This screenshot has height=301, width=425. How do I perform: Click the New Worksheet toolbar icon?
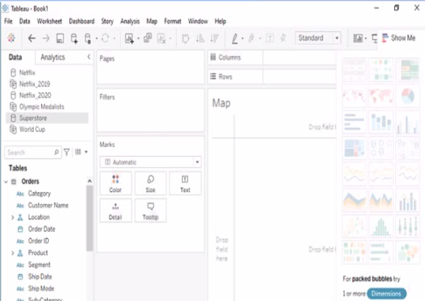(x=129, y=38)
